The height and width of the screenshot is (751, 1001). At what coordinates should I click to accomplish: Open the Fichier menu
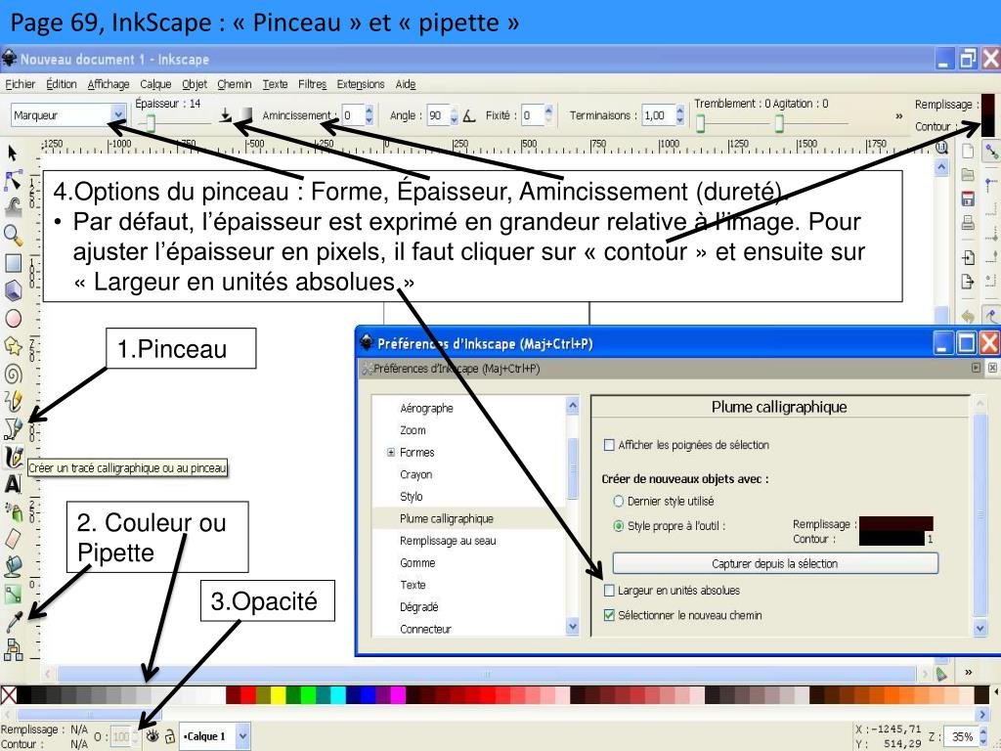click(21, 84)
